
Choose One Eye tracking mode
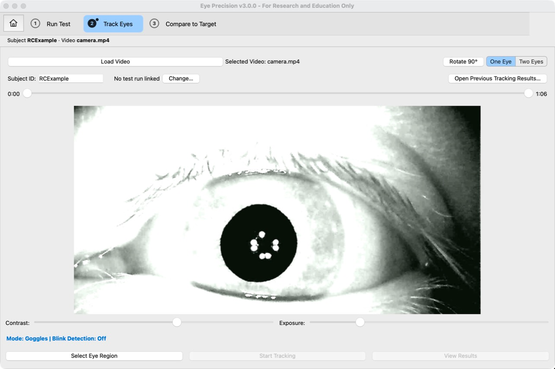pyautogui.click(x=501, y=61)
